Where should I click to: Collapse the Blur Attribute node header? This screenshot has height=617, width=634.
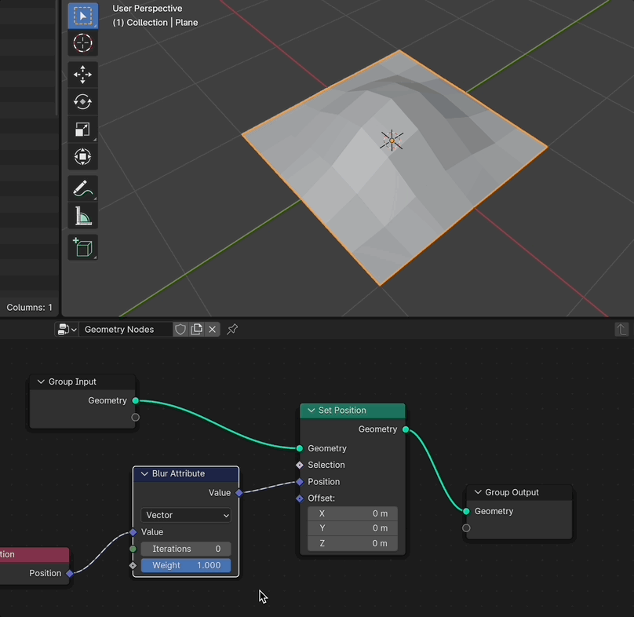pos(144,473)
